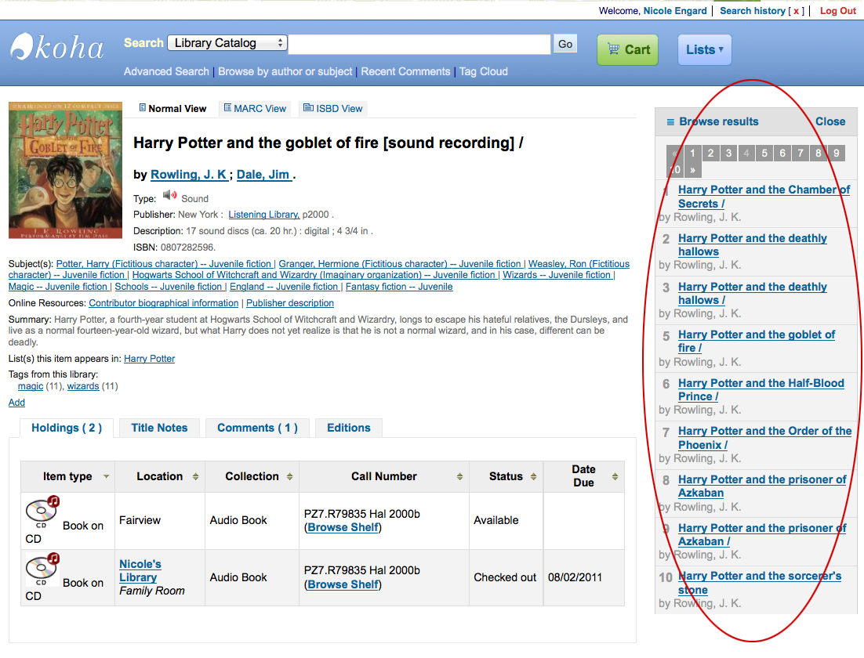This screenshot has width=864, height=658.
Task: Select the Title Notes tab
Action: pyautogui.click(x=159, y=428)
